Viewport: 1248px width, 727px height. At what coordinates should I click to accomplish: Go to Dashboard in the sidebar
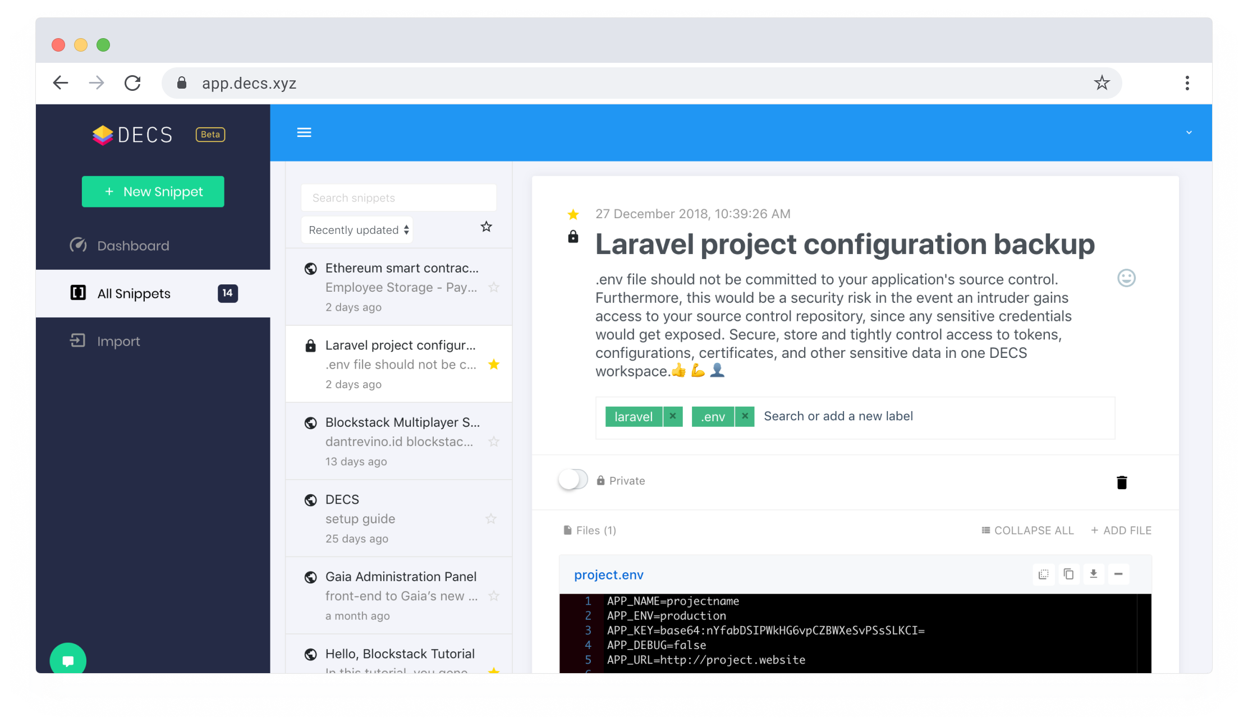[133, 246]
